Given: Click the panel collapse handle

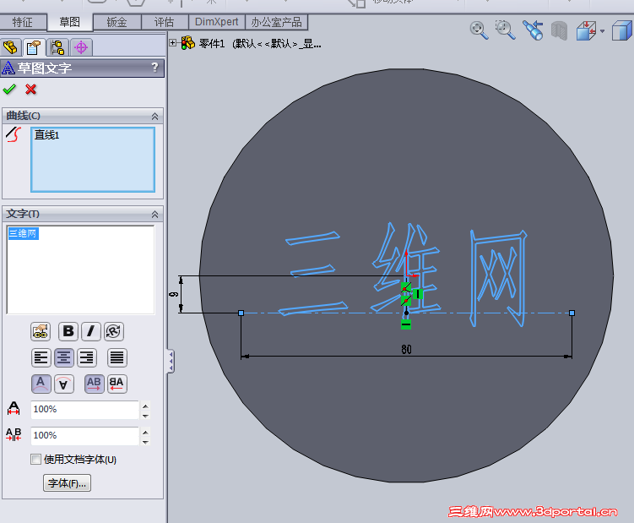Looking at the screenshot, I should coord(171,361).
